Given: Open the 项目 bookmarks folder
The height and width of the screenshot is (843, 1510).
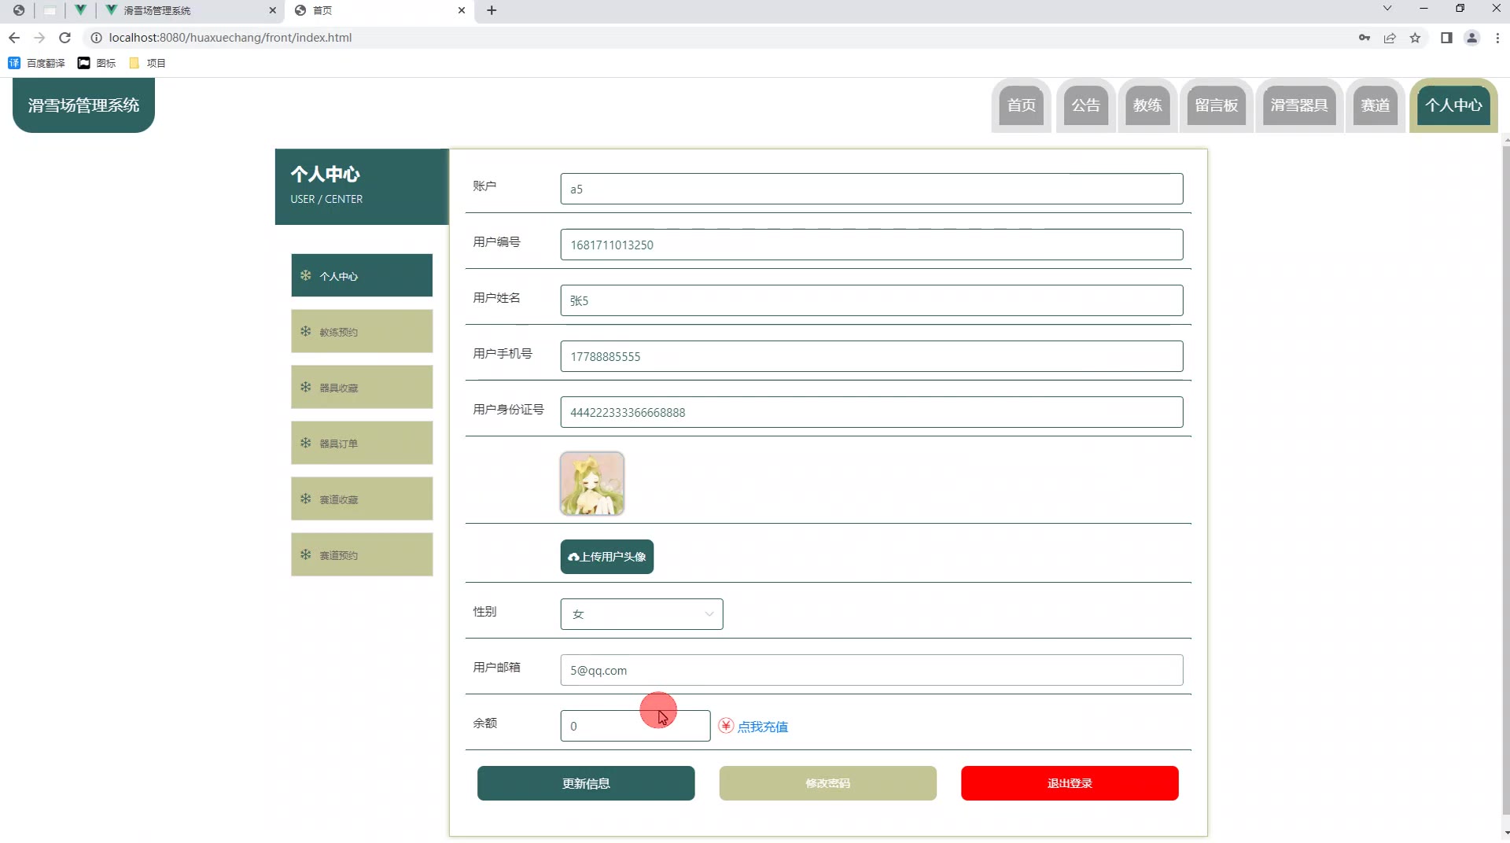Looking at the screenshot, I should tap(147, 63).
